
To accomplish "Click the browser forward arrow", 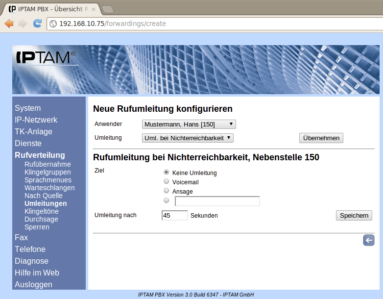I will coord(23,23).
